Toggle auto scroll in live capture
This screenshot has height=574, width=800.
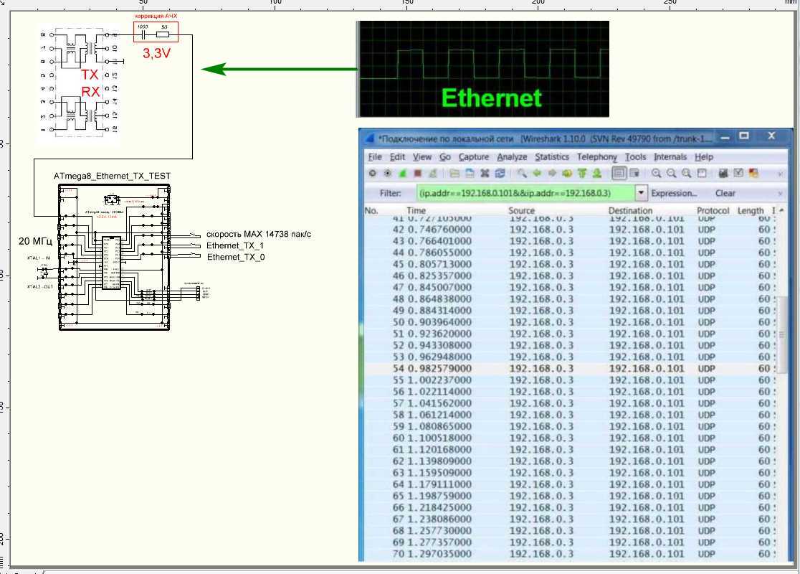(634, 174)
